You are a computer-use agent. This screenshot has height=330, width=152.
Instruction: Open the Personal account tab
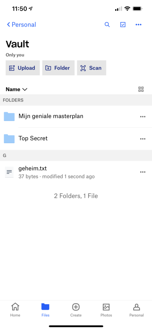[137, 310]
